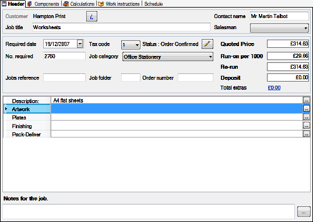This screenshot has height=222, width=313.
Task: Select the Artwork row label
Action: coord(27,109)
